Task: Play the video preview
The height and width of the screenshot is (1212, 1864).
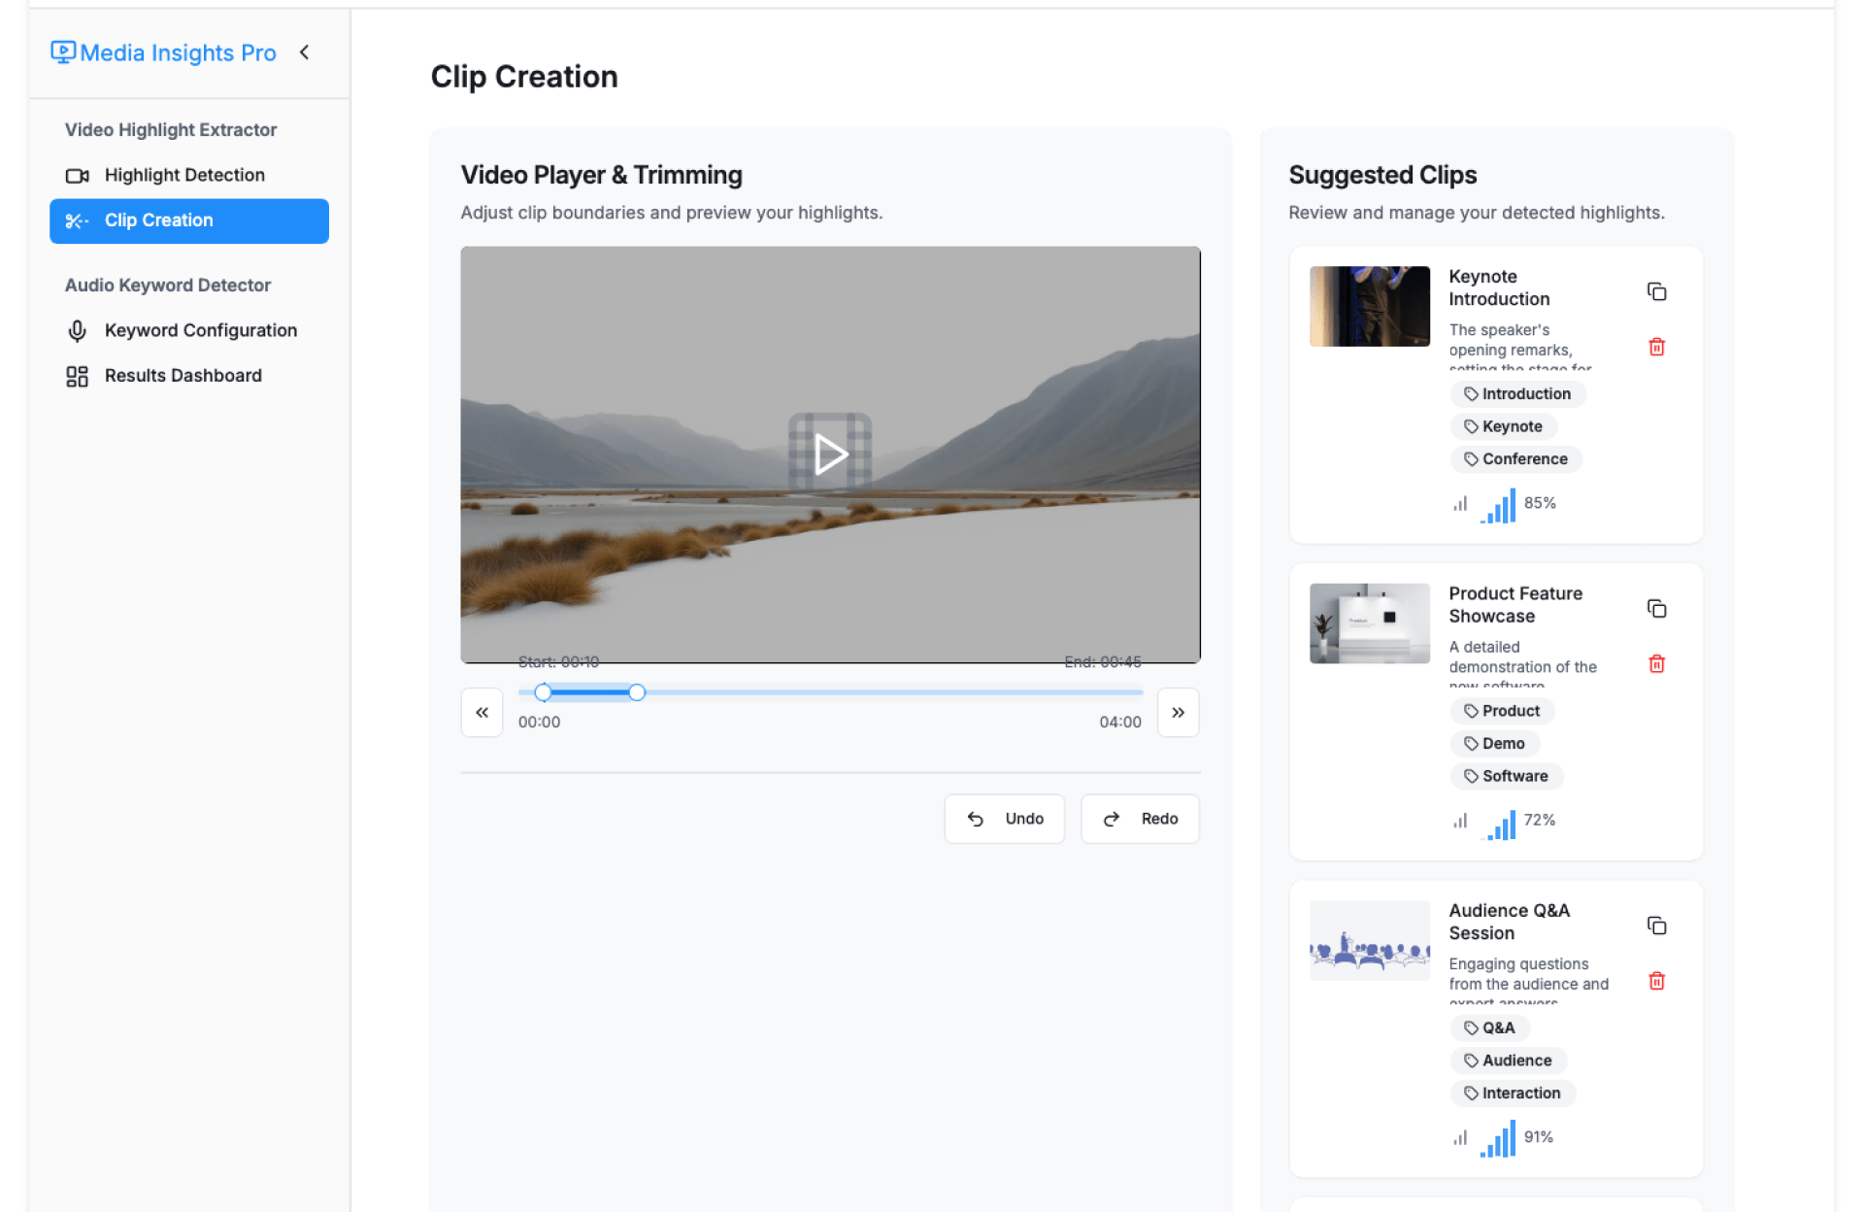Action: point(830,454)
